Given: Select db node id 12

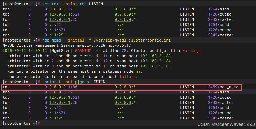Looking at the screenshot, I should (105, 61).
